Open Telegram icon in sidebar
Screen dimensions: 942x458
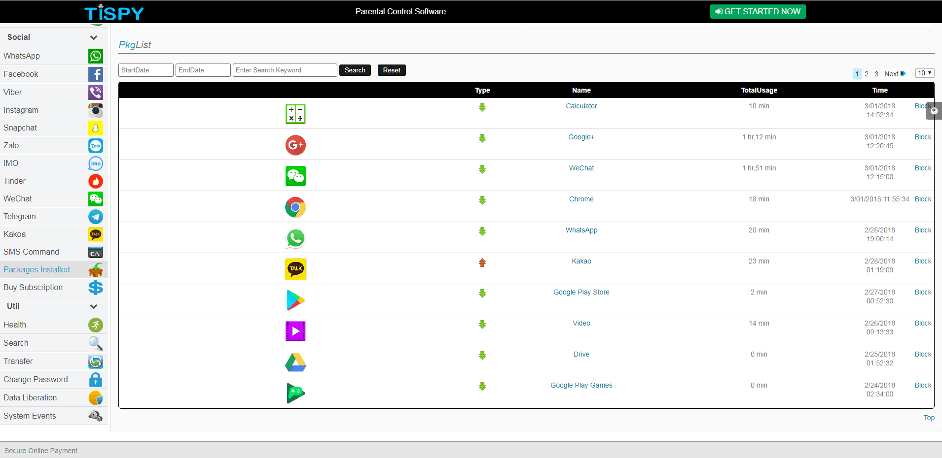coord(96,217)
